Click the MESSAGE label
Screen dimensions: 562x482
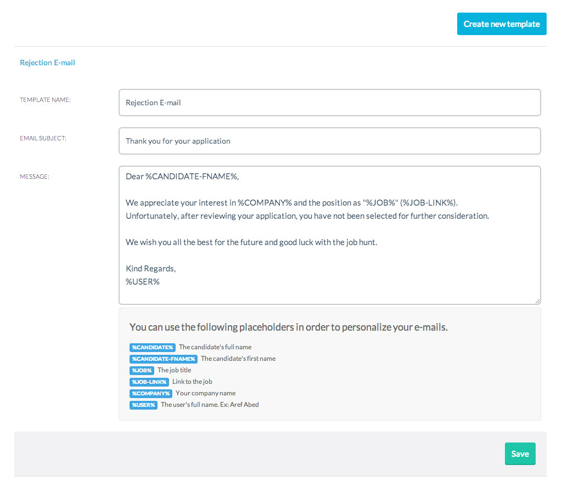35,177
